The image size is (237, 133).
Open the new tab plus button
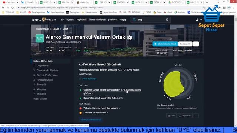tap(207, 3)
